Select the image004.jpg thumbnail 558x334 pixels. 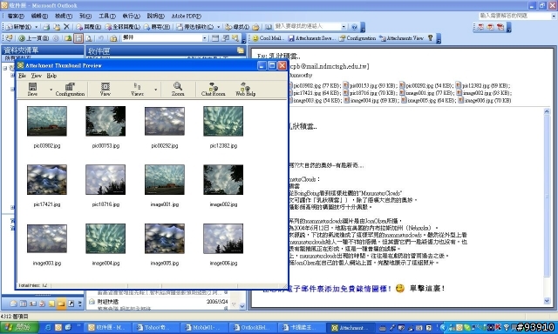[105, 238]
